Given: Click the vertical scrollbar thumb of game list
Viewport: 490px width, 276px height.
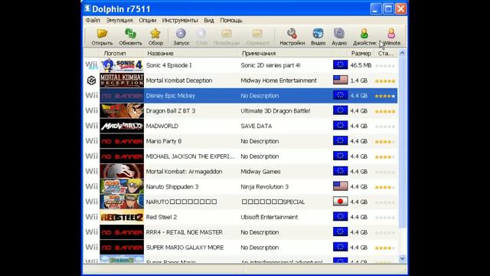Looking at the screenshot, I should tap(402, 143).
